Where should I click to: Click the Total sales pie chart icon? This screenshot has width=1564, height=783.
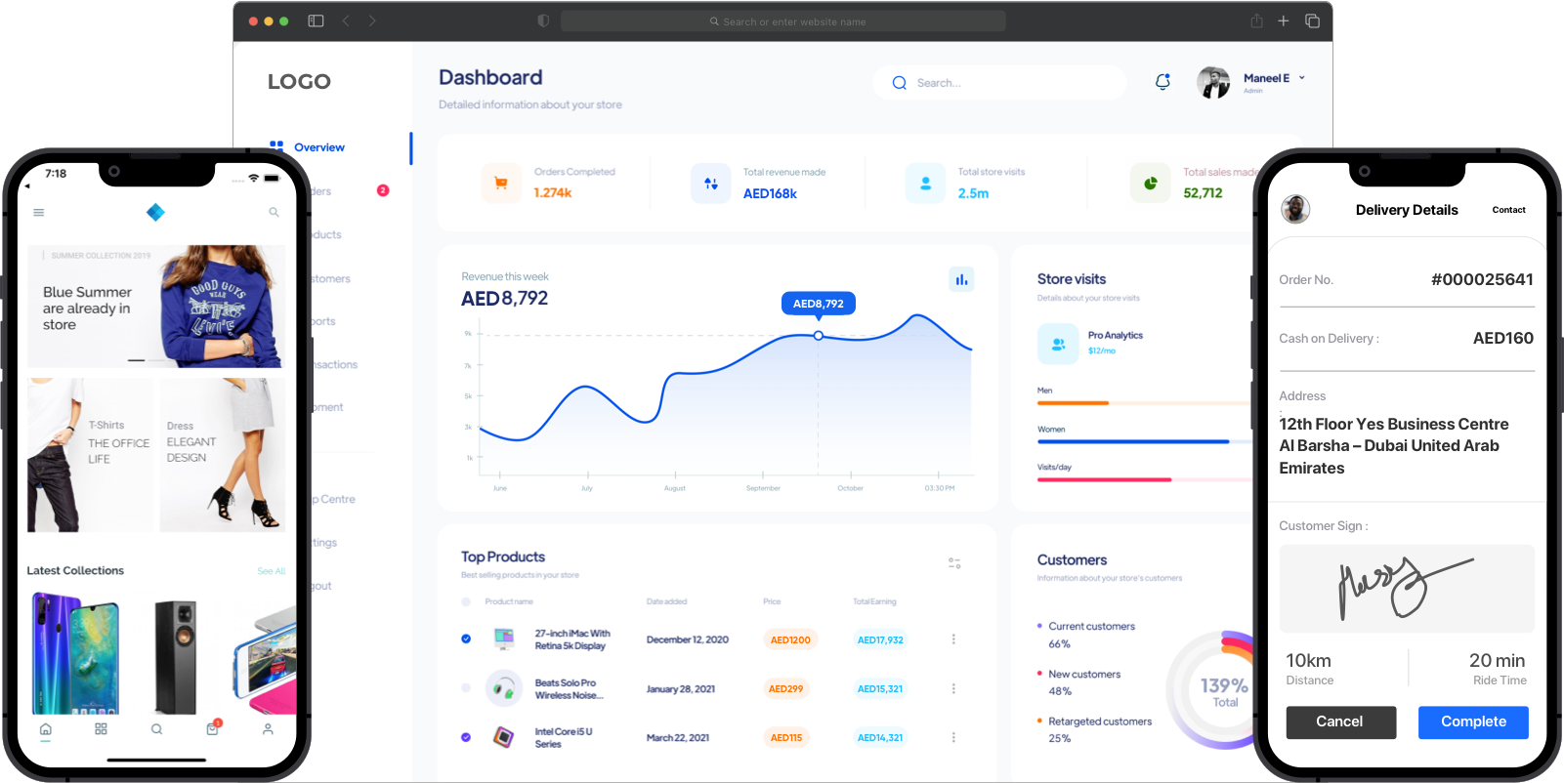[x=1151, y=183]
